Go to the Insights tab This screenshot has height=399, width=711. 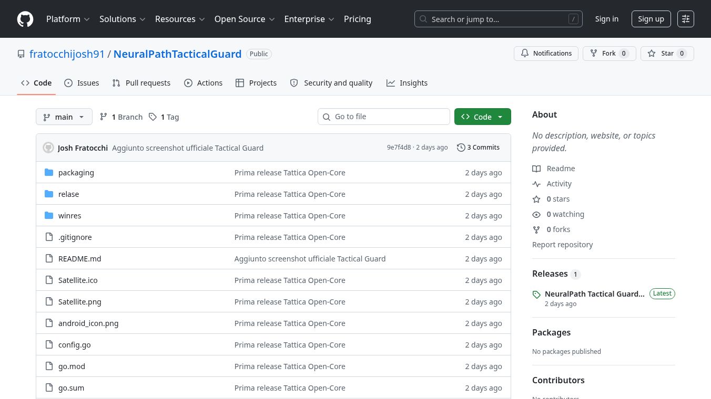pyautogui.click(x=407, y=83)
